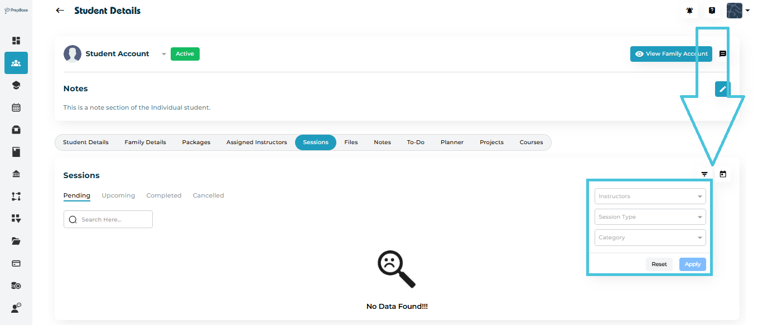The height and width of the screenshot is (325, 758).
Task: Select the Upcoming sessions tab
Action: click(x=118, y=195)
